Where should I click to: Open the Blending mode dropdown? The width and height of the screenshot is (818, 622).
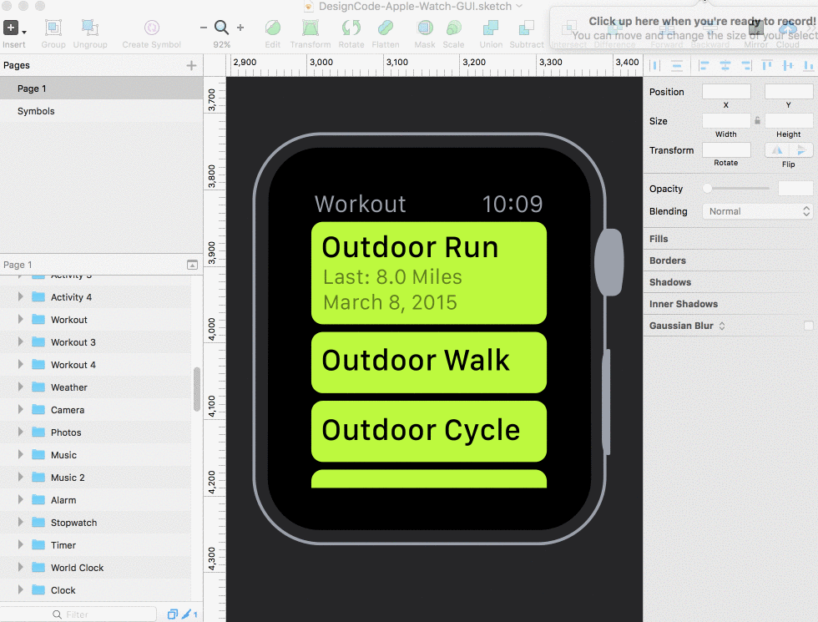pos(757,211)
